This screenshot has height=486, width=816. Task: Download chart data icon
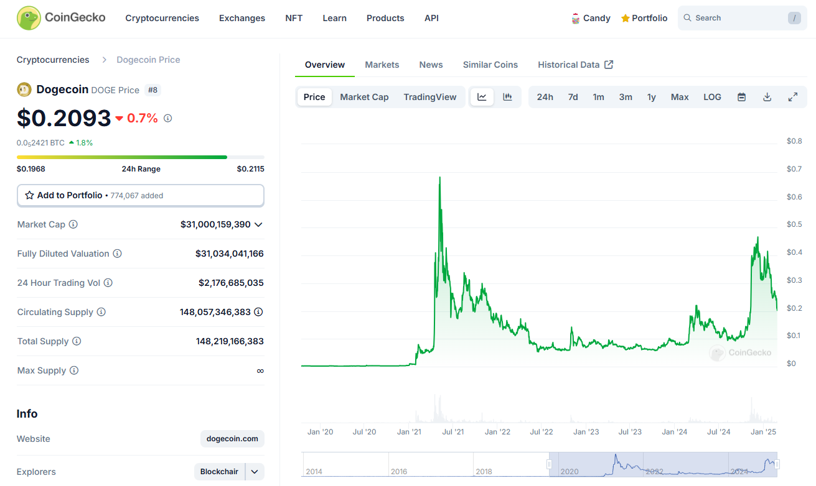767,97
